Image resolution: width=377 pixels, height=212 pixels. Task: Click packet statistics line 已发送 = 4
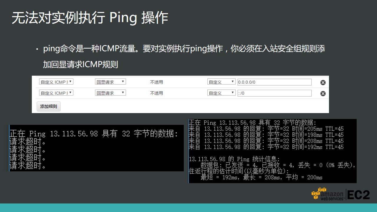click(278, 165)
